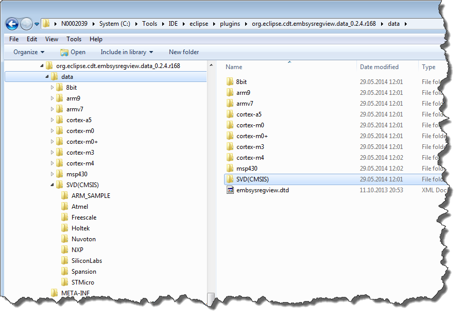Open the Include in library dropdown

tap(127, 52)
